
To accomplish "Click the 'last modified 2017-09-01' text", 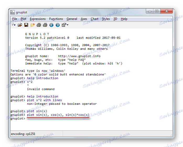I will coord(99,38).
